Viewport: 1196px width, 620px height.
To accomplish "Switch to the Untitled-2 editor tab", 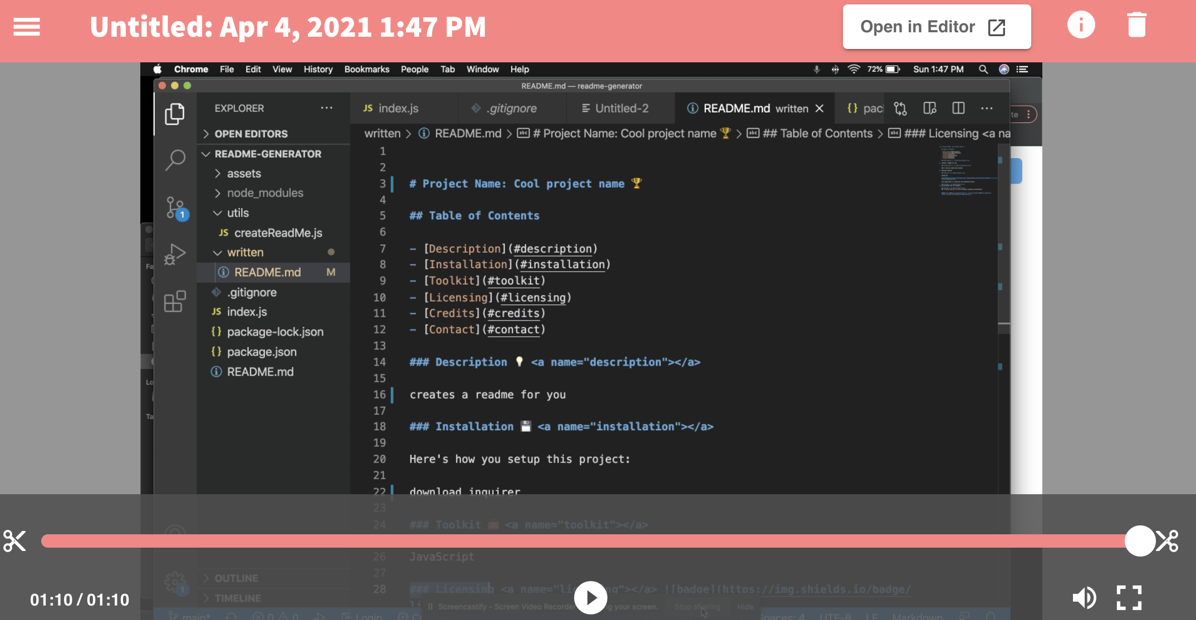I will pyautogui.click(x=621, y=109).
